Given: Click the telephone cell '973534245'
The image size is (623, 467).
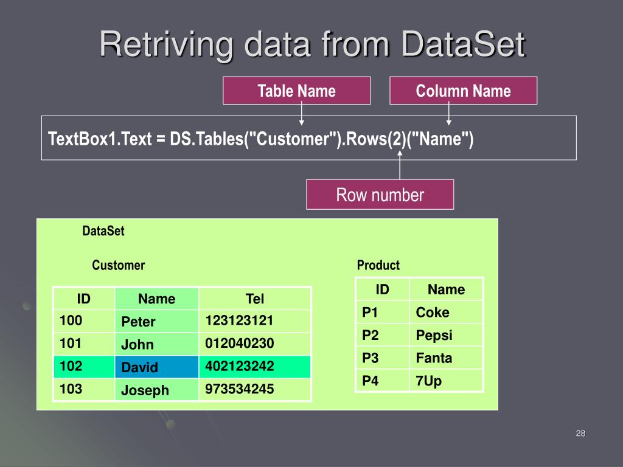Looking at the screenshot, I should coord(255,389).
